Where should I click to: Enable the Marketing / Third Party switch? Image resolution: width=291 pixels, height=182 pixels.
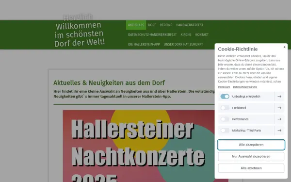click(225, 131)
